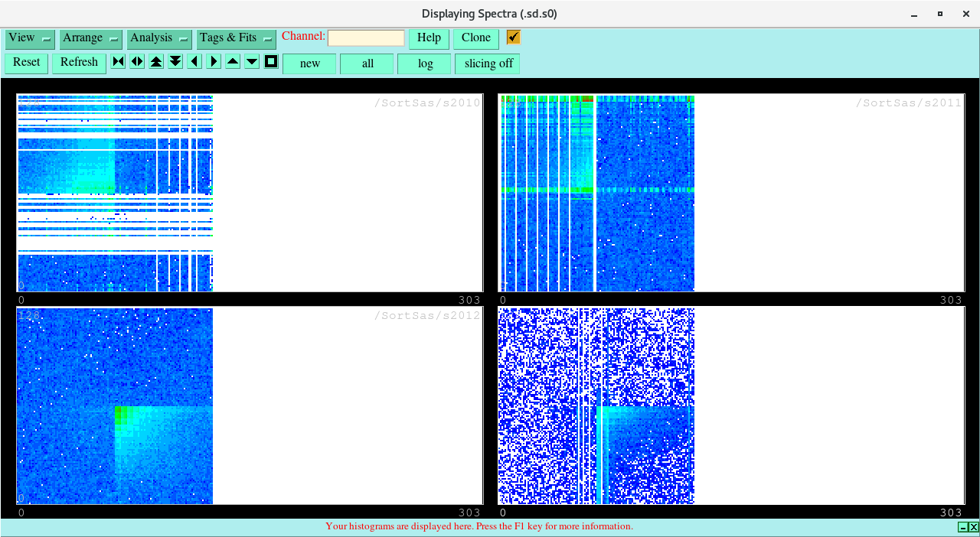Click the black square display mode icon
980x537 pixels.
[x=270, y=61]
